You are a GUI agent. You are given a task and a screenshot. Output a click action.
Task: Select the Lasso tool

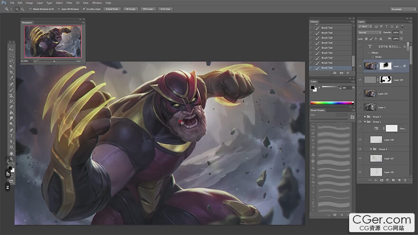pos(11,61)
